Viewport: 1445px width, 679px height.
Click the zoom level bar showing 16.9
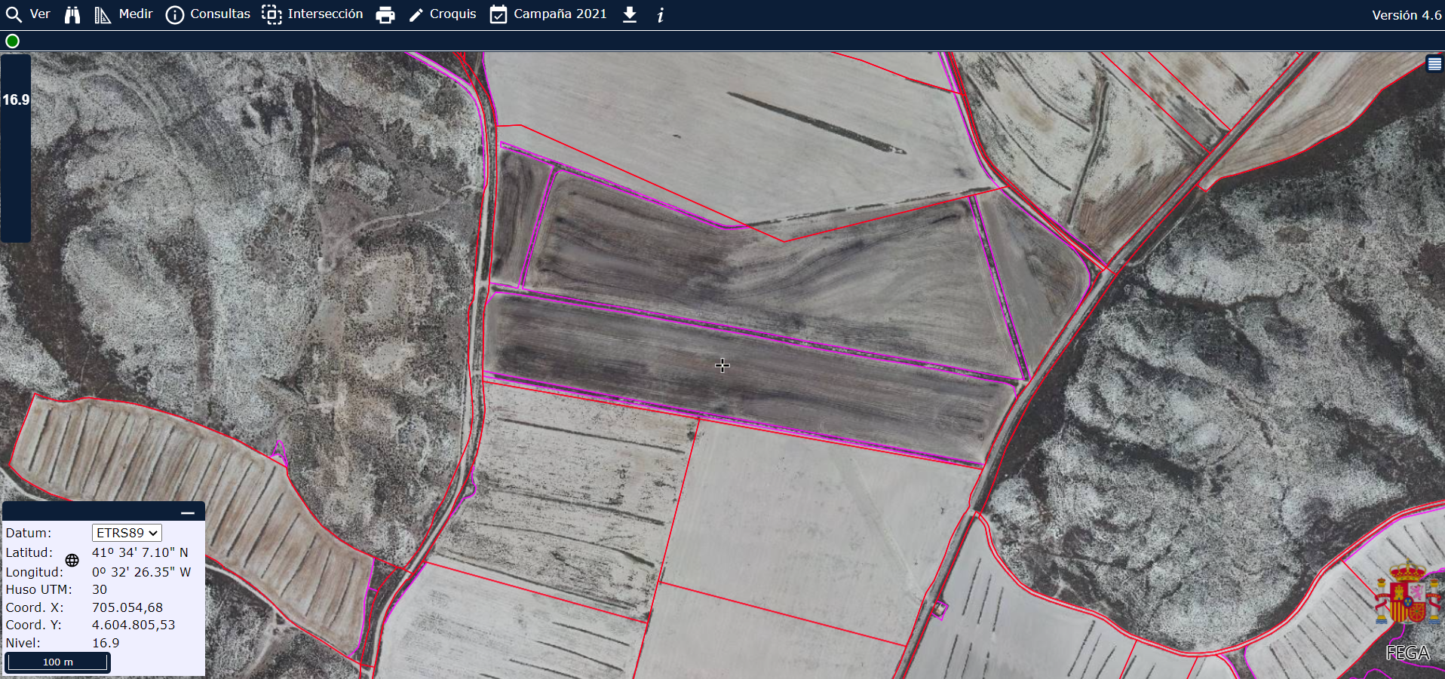click(x=16, y=147)
